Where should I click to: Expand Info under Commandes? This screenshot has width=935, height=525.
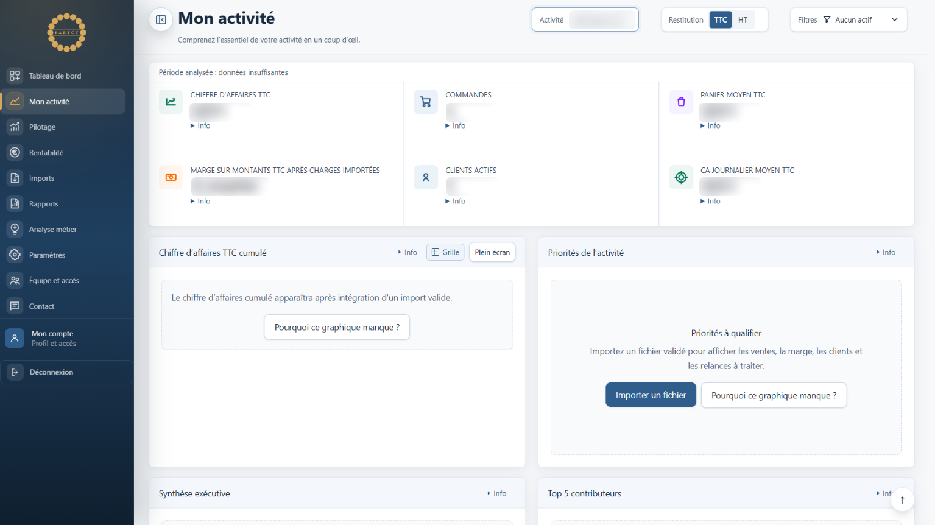click(x=456, y=125)
